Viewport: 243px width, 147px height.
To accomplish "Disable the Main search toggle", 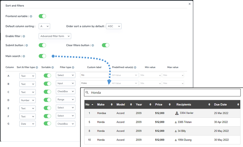I will 42,56.
